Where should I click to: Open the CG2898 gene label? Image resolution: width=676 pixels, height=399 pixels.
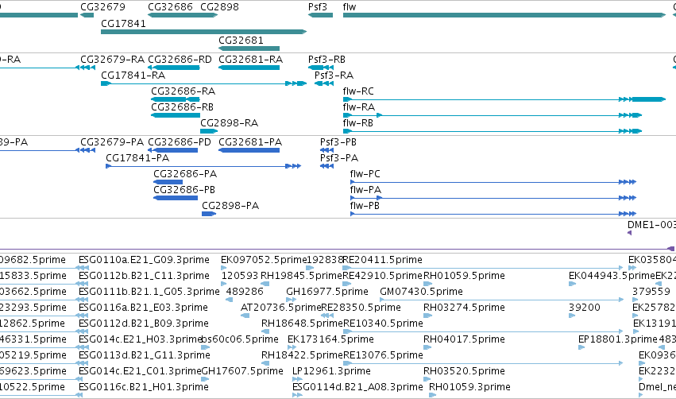click(x=219, y=7)
